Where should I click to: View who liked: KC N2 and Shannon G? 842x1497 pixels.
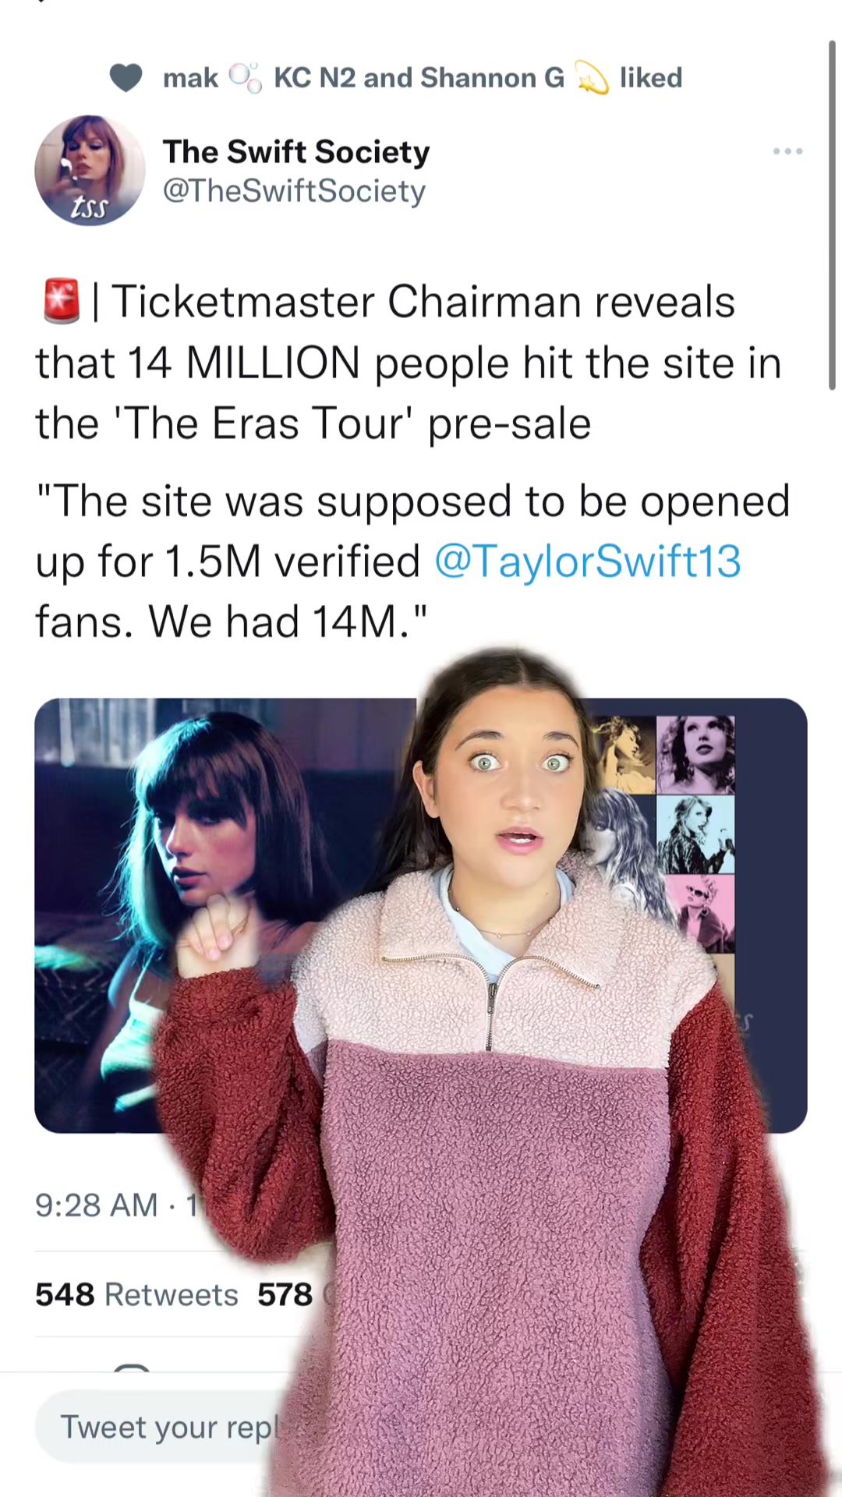(x=419, y=78)
